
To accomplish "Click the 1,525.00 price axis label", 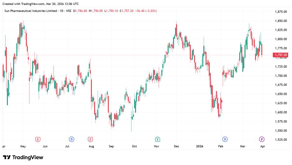I will point(281,139).
